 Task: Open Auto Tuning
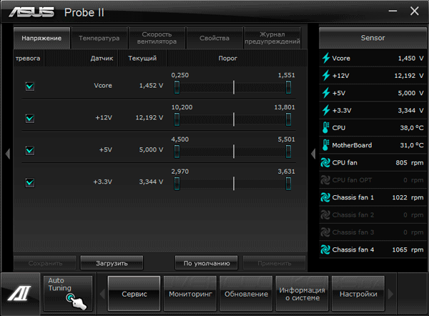(x=68, y=293)
